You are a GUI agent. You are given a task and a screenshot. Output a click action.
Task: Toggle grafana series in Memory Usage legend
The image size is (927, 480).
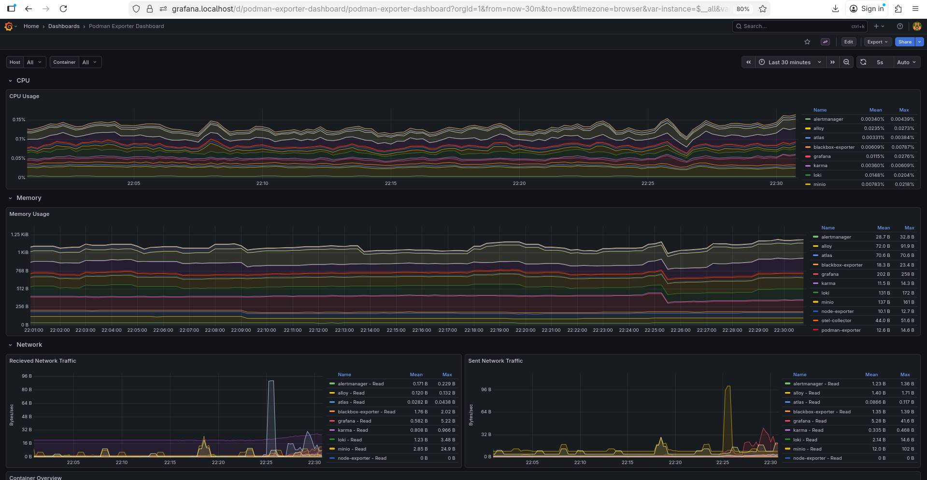(x=830, y=274)
